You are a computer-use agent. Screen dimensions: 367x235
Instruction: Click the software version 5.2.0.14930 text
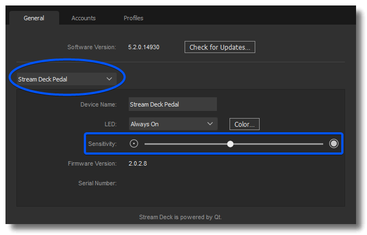tap(144, 47)
